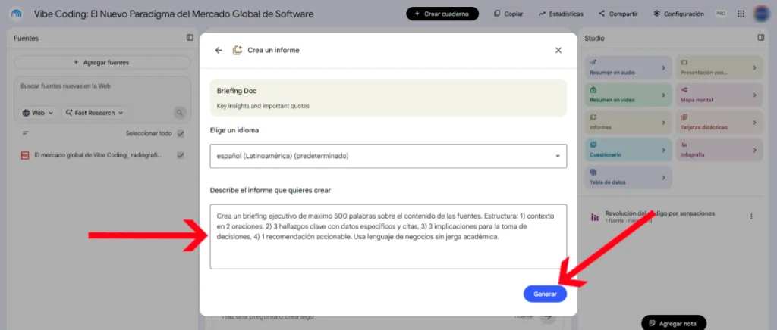Click the back arrow in the dialog

(x=219, y=51)
